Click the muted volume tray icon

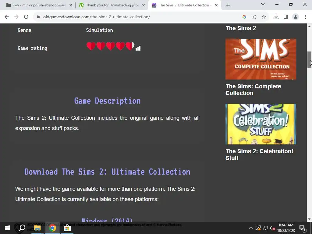pos(272,228)
